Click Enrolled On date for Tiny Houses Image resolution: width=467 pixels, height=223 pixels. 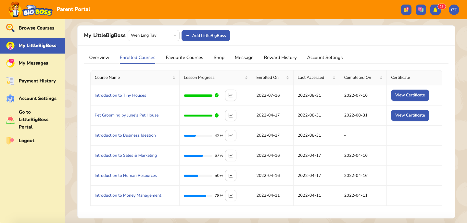point(268,95)
